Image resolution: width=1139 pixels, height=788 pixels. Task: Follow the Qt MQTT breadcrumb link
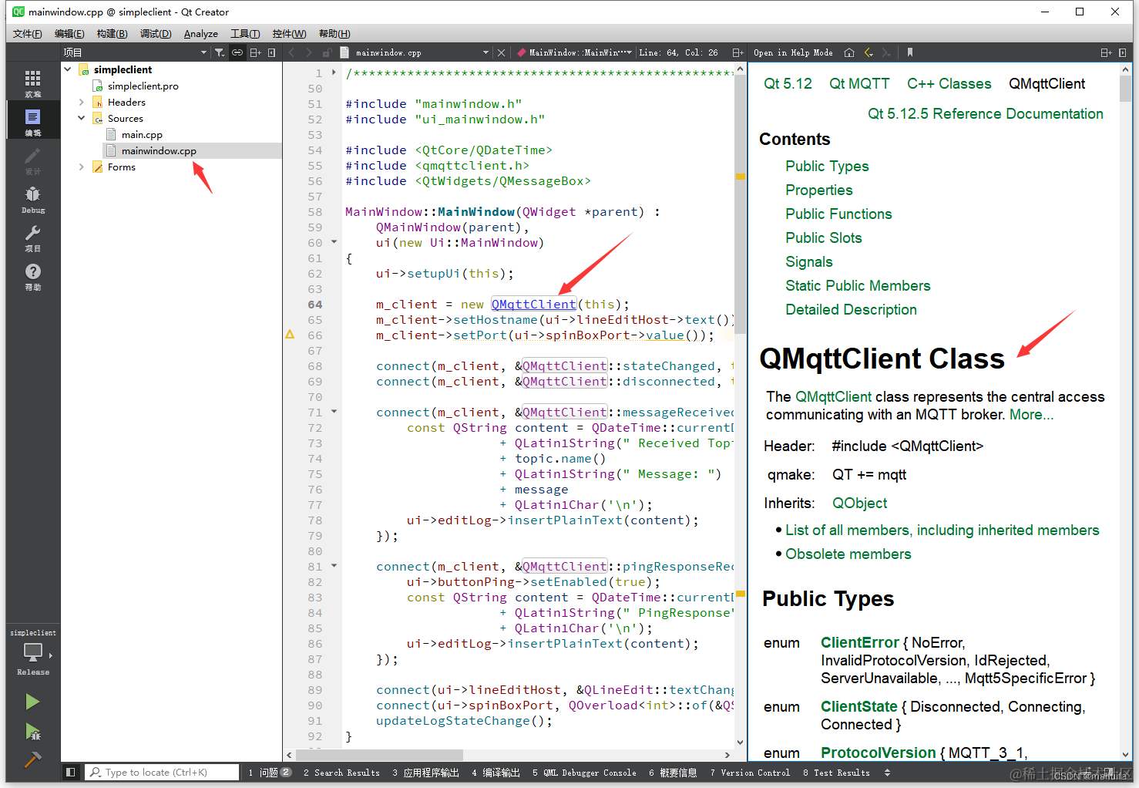[x=859, y=83]
